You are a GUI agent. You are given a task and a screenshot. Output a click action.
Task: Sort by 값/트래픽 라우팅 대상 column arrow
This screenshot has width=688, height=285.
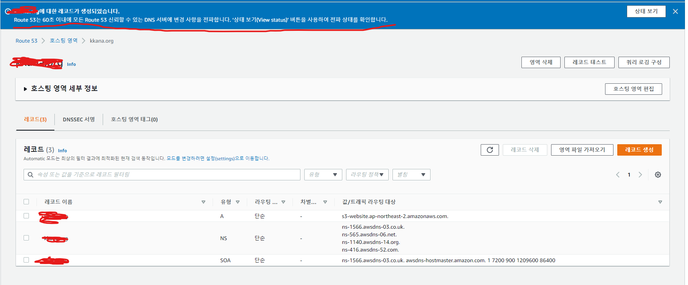point(660,202)
